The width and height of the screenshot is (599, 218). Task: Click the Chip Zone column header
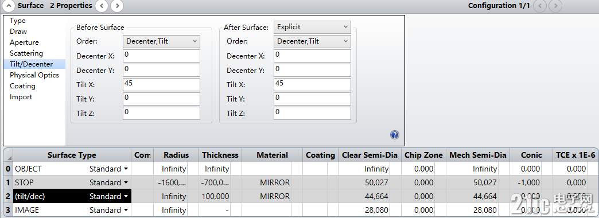click(423, 155)
